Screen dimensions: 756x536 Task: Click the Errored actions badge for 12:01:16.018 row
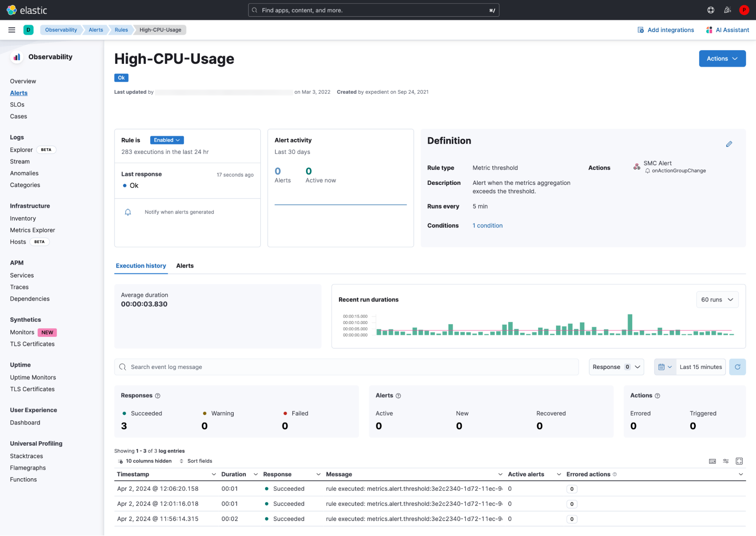point(571,504)
